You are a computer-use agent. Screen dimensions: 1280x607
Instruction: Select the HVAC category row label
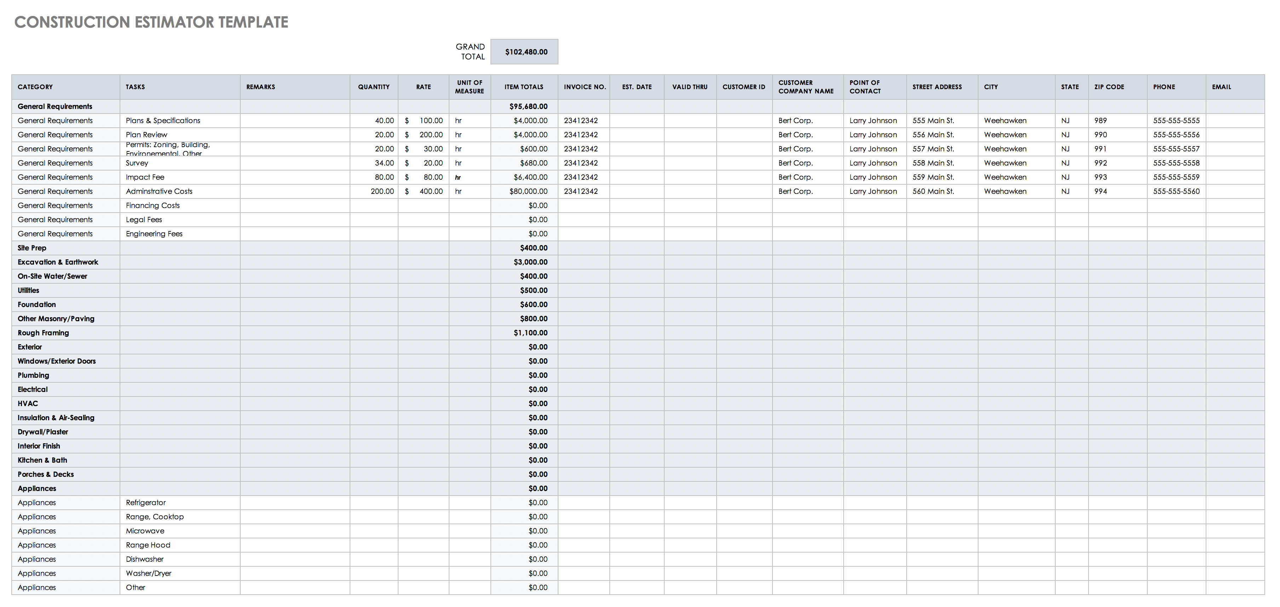pyautogui.click(x=28, y=404)
